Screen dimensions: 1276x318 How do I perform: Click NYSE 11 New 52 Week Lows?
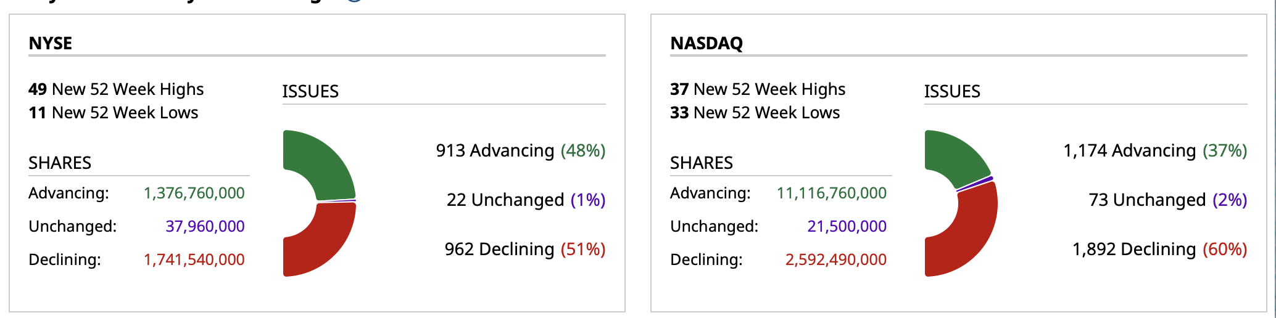point(114,113)
